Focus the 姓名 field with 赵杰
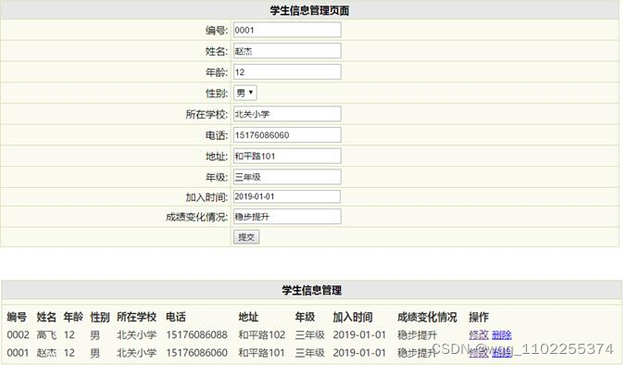628x365 pixels. (287, 51)
